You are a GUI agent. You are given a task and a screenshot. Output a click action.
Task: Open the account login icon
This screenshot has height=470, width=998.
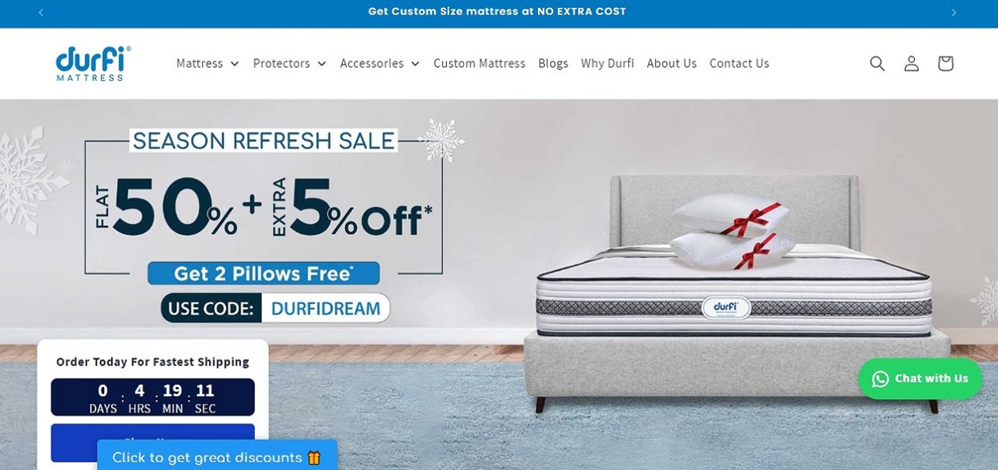click(x=912, y=63)
